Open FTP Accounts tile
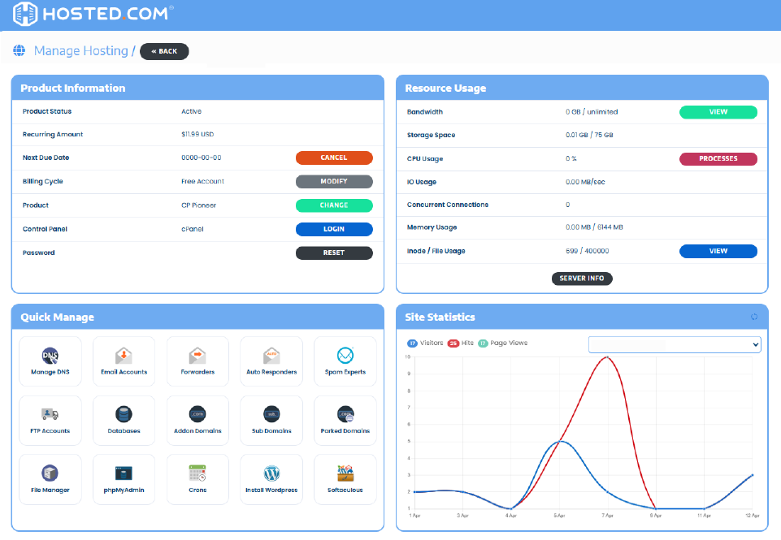This screenshot has width=781, height=540. point(50,421)
